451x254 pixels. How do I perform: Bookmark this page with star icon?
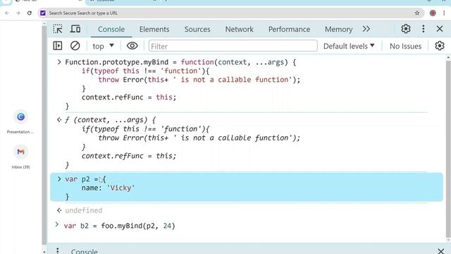click(417, 13)
